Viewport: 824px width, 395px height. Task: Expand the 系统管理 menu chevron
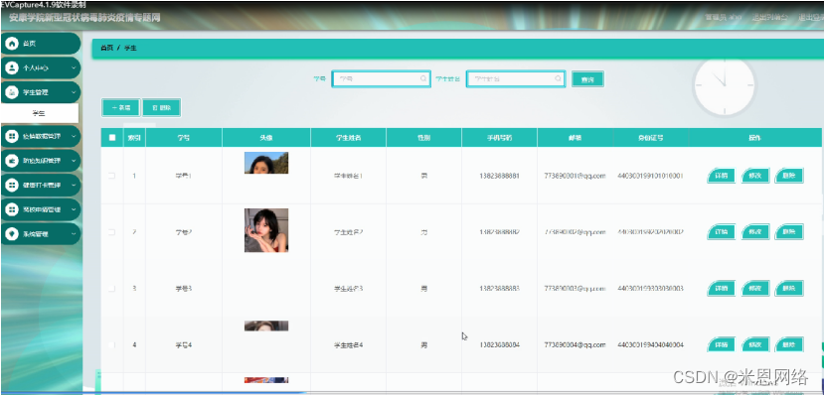(x=73, y=234)
